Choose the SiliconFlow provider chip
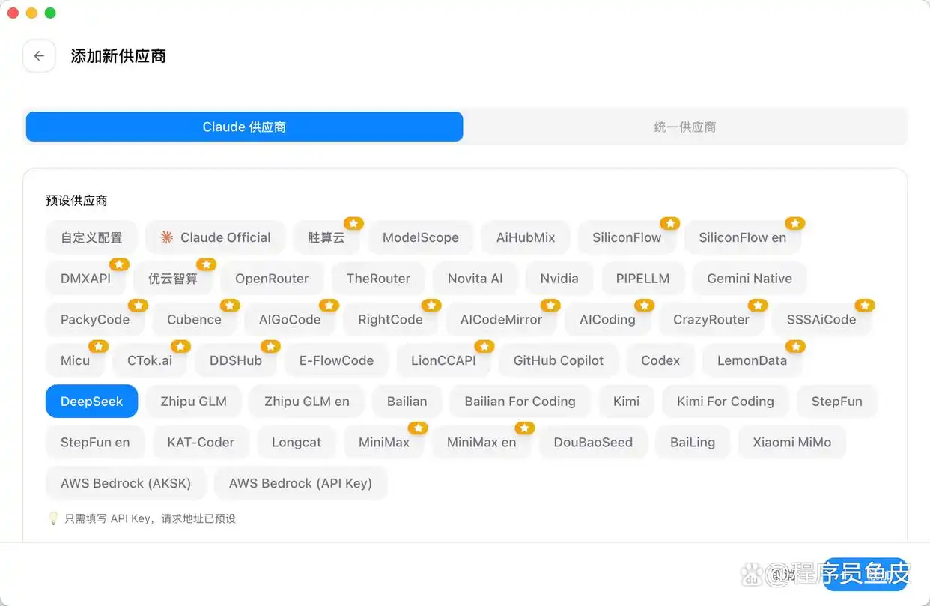Screen dimensions: 930x606 (627, 237)
